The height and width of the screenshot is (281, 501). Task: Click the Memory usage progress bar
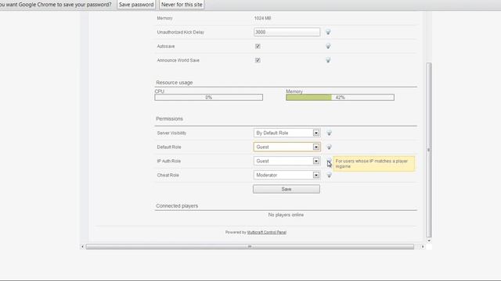pos(340,97)
